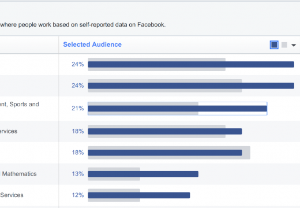Click the second 24% blue bar

(191, 86)
